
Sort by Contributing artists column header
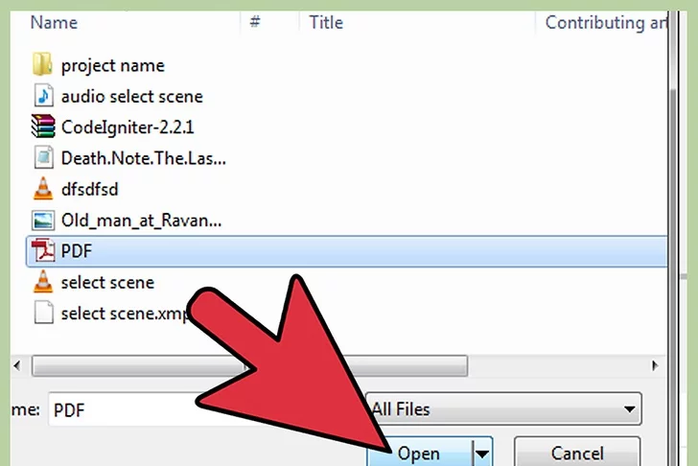(x=606, y=22)
